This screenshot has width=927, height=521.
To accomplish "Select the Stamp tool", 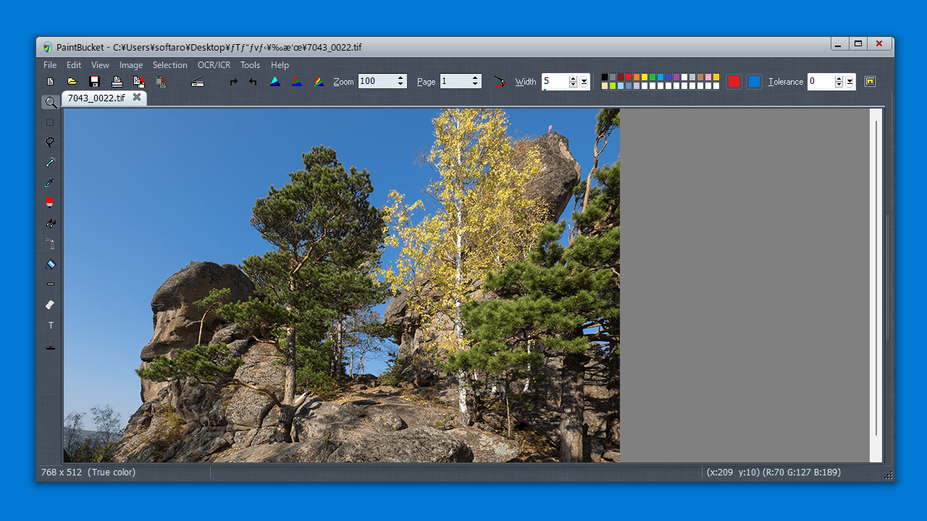I will pyautogui.click(x=50, y=346).
